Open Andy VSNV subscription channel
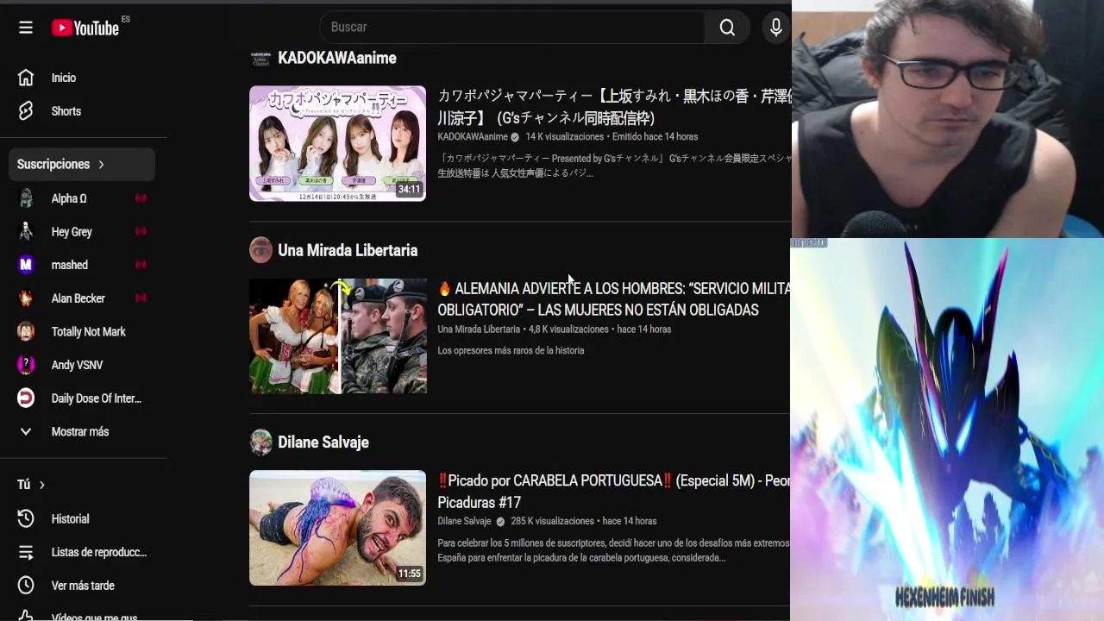The image size is (1104, 621). (82, 365)
